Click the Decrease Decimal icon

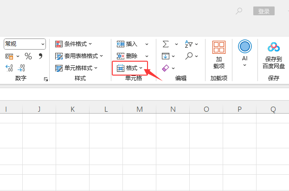[21, 68]
